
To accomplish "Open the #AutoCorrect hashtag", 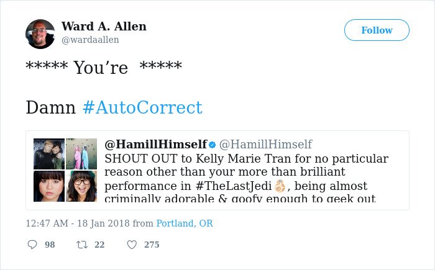I will pos(142,107).
